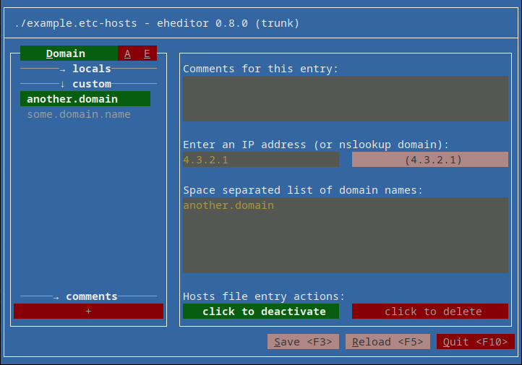This screenshot has width=522, height=365.
Task: Delete entry using click to delete
Action: pyautogui.click(x=430, y=311)
